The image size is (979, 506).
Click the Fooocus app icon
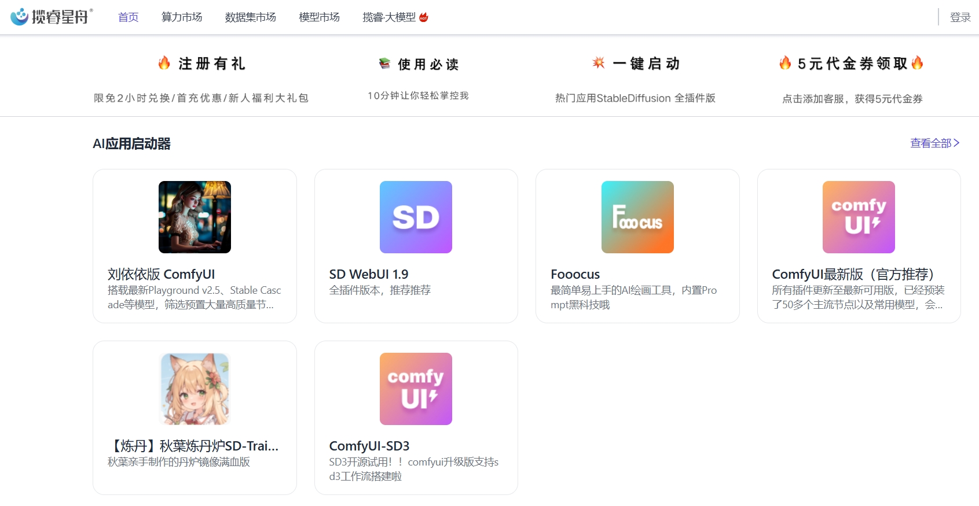(637, 217)
